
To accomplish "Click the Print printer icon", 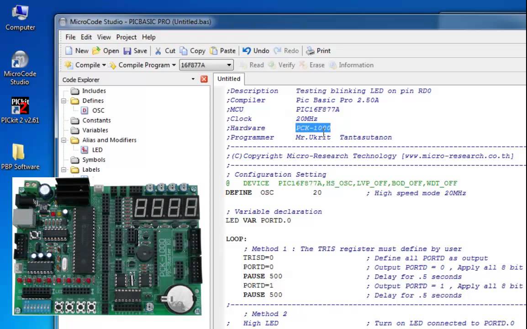I will [x=310, y=51].
